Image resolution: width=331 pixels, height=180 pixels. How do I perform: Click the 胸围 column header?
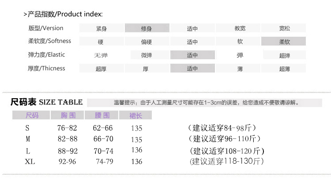pyautogui.click(x=68, y=115)
